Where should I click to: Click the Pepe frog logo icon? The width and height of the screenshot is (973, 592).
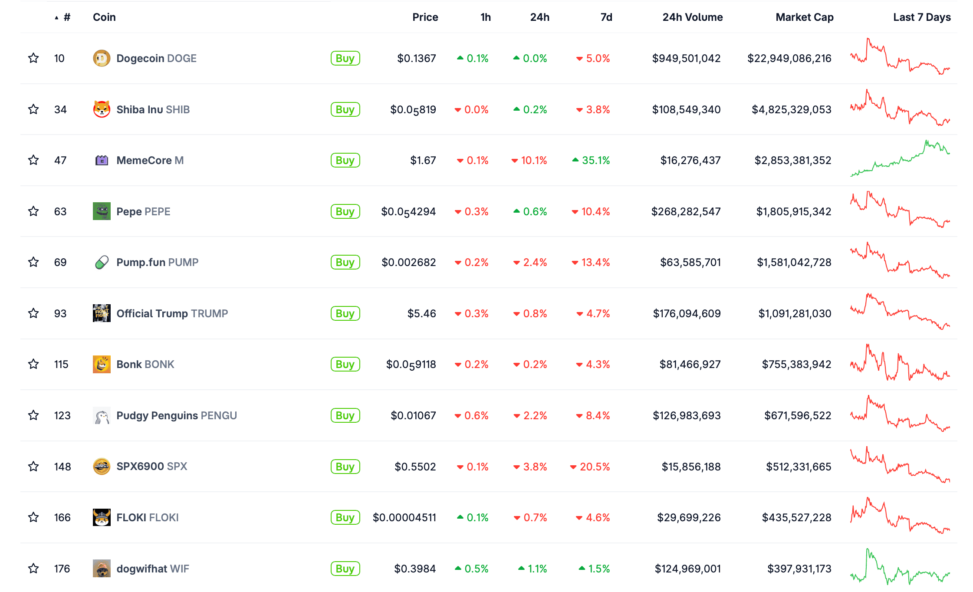[x=102, y=211]
